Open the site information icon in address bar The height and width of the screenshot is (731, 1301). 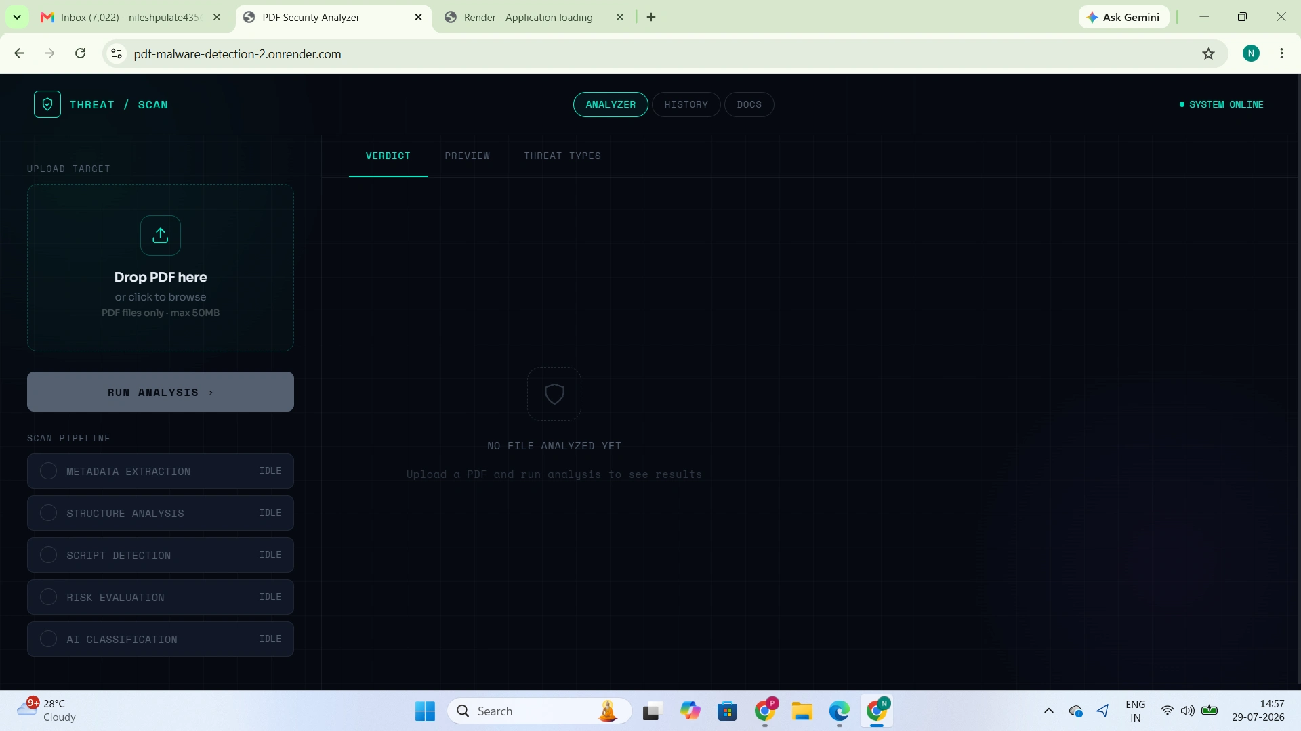pos(117,53)
